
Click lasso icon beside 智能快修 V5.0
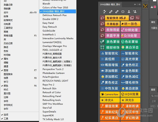pos(102,18)
